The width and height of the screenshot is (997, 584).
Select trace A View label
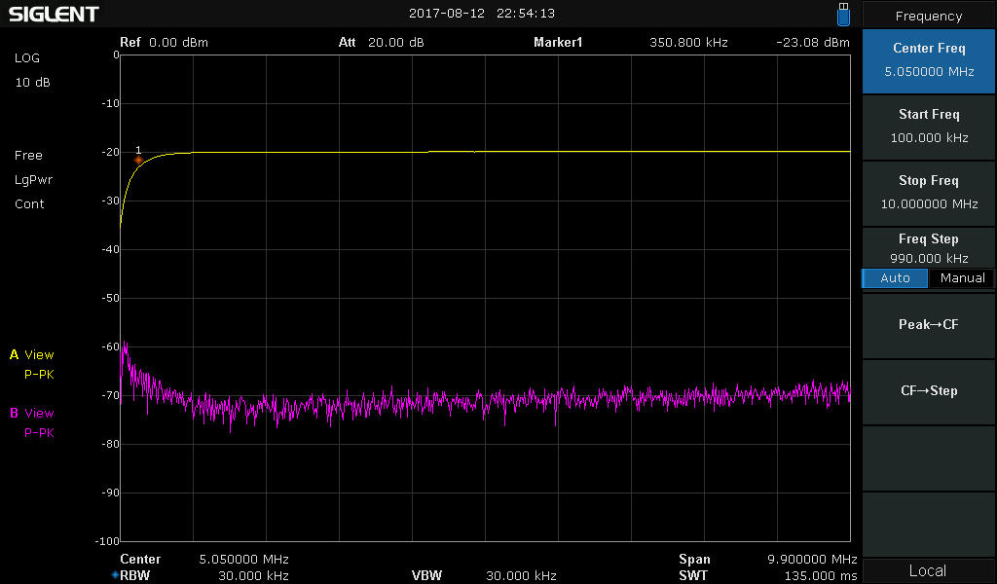[x=32, y=354]
